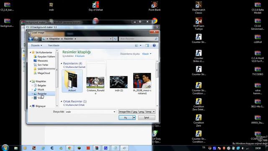Click Kitaplıklar in the address breadcrumb

pos(54,39)
